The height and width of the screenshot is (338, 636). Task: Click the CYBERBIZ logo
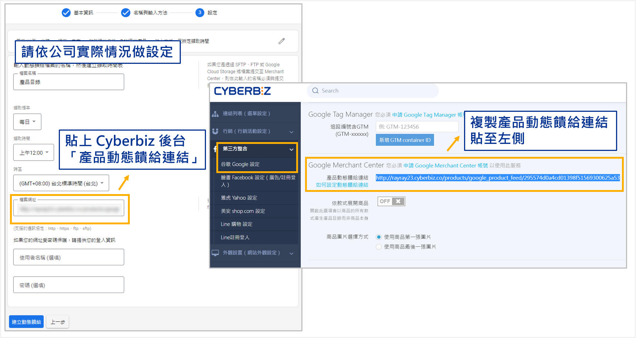[243, 91]
